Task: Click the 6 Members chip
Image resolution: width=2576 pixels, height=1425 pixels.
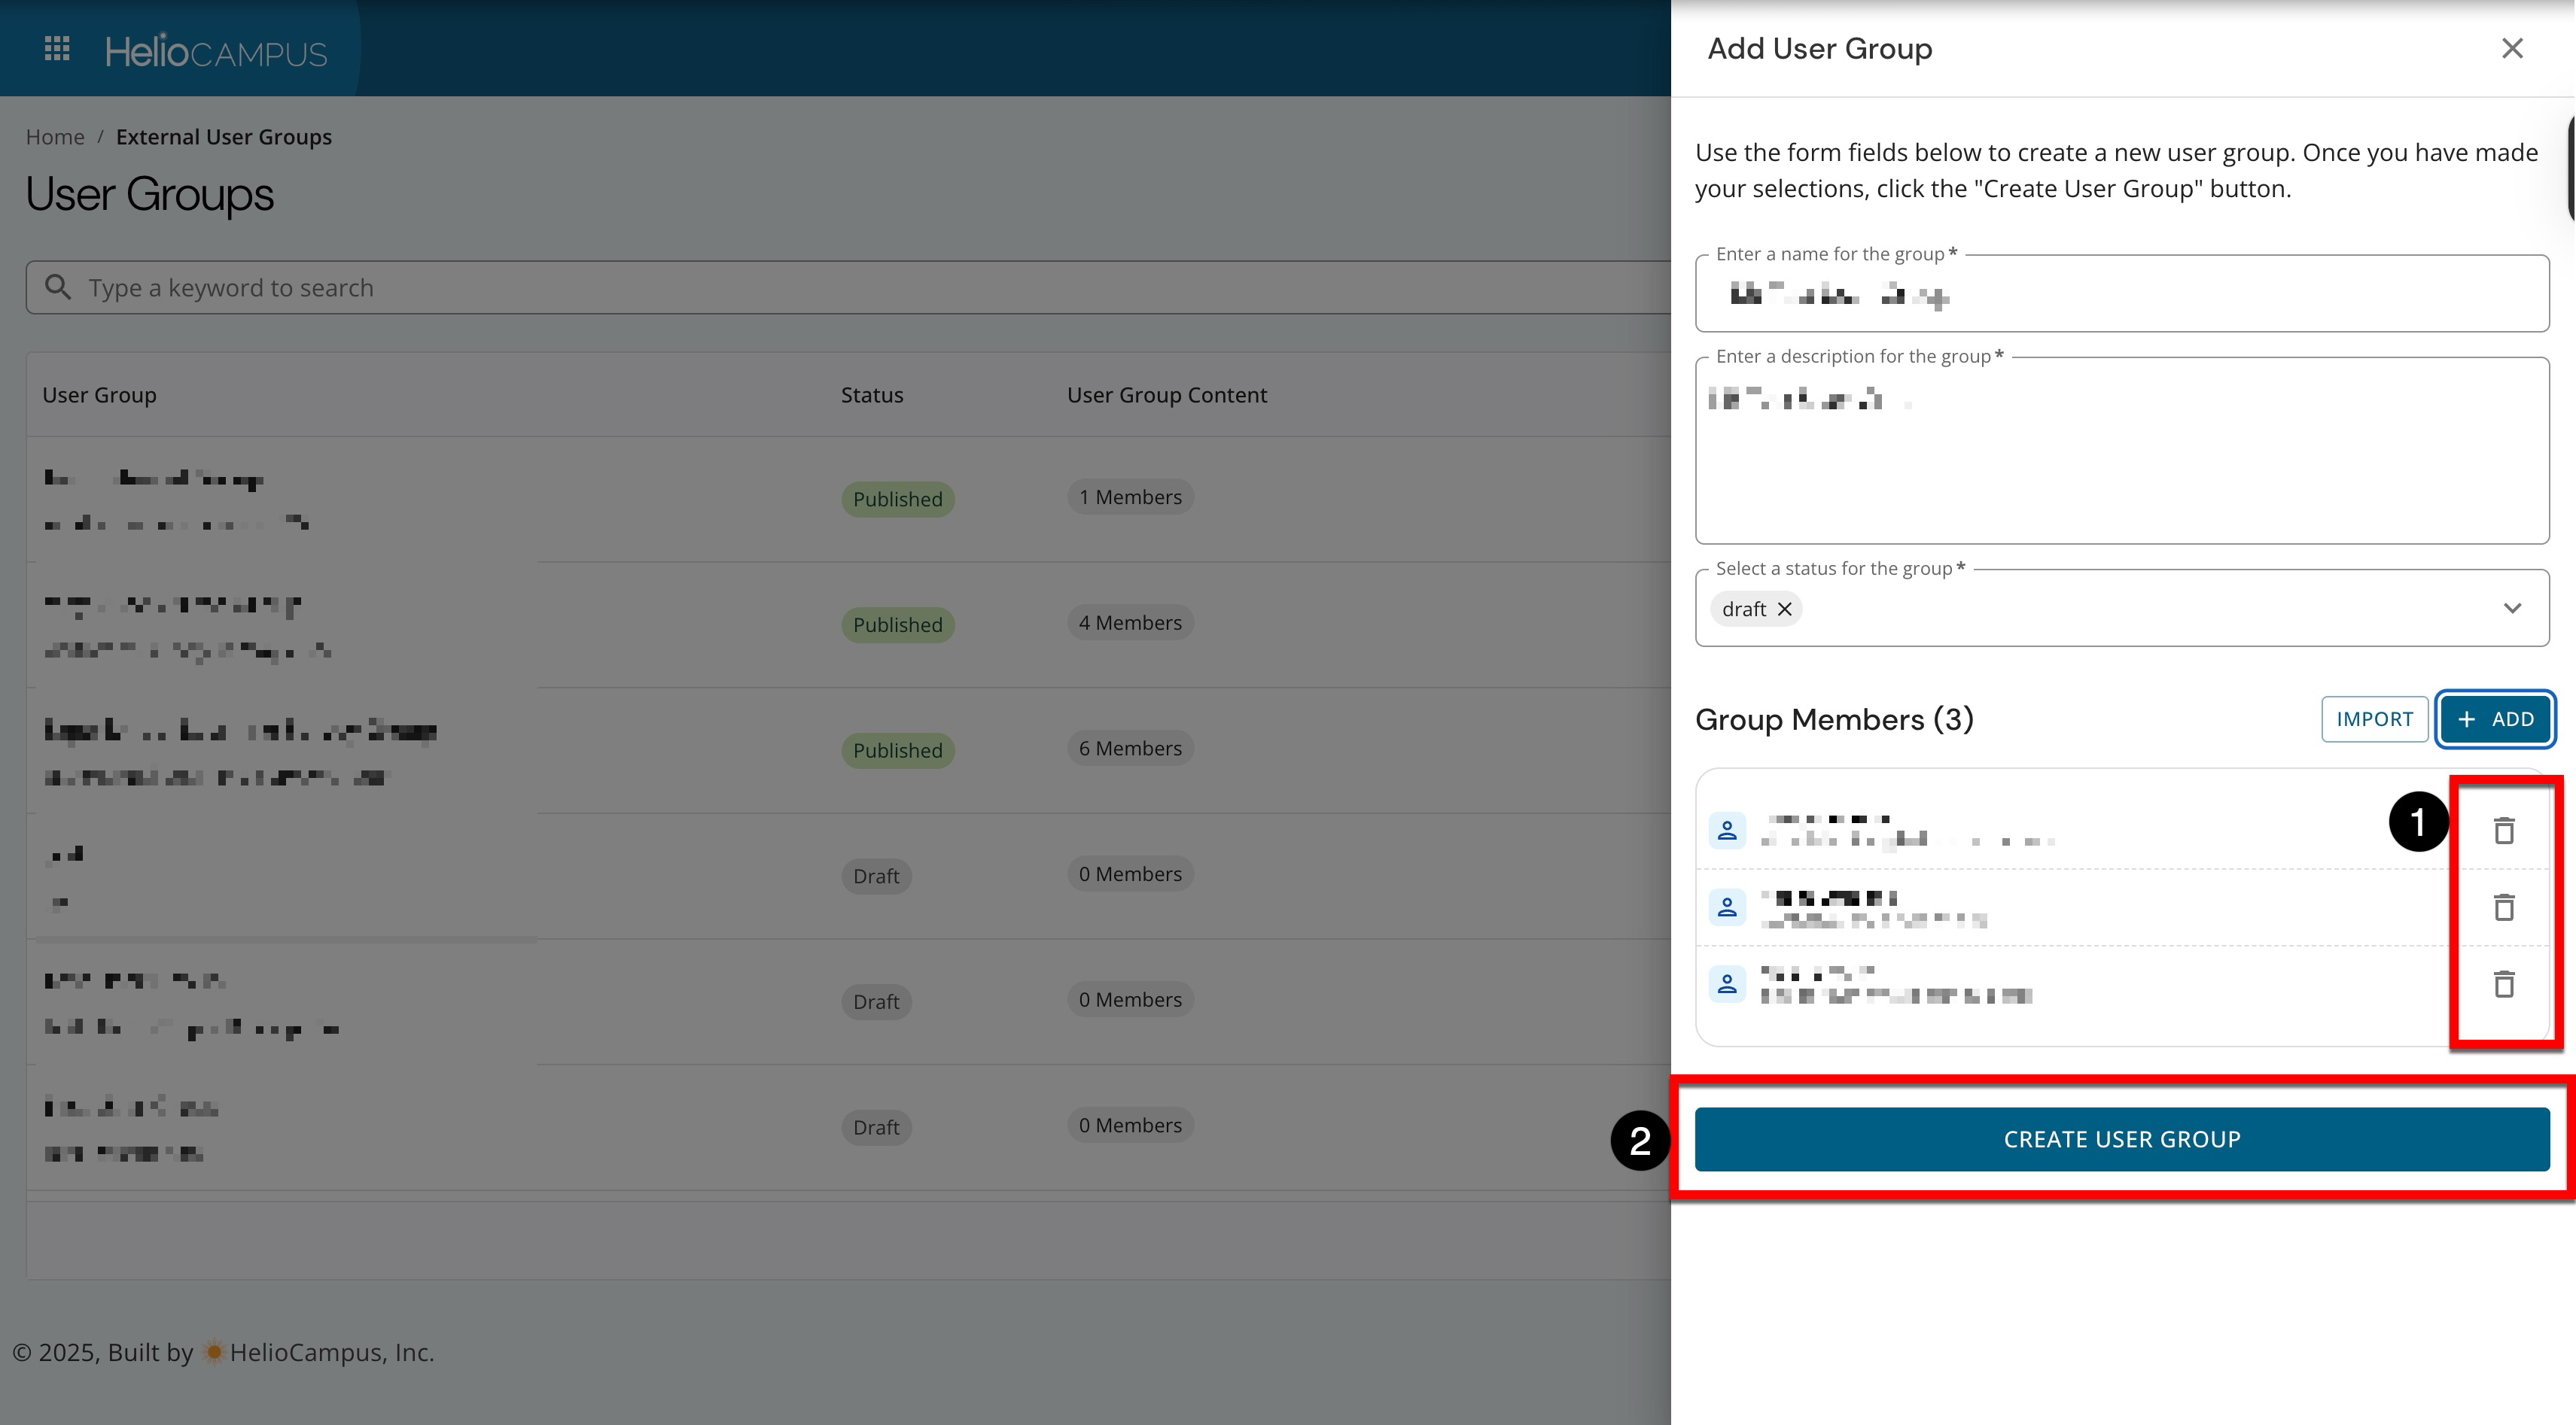Action: 1130,749
